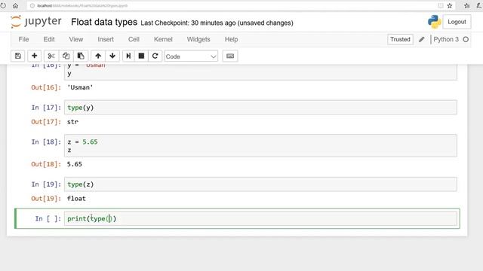Click the In [19] prompt label
483x271 pixels.
pos(46,184)
